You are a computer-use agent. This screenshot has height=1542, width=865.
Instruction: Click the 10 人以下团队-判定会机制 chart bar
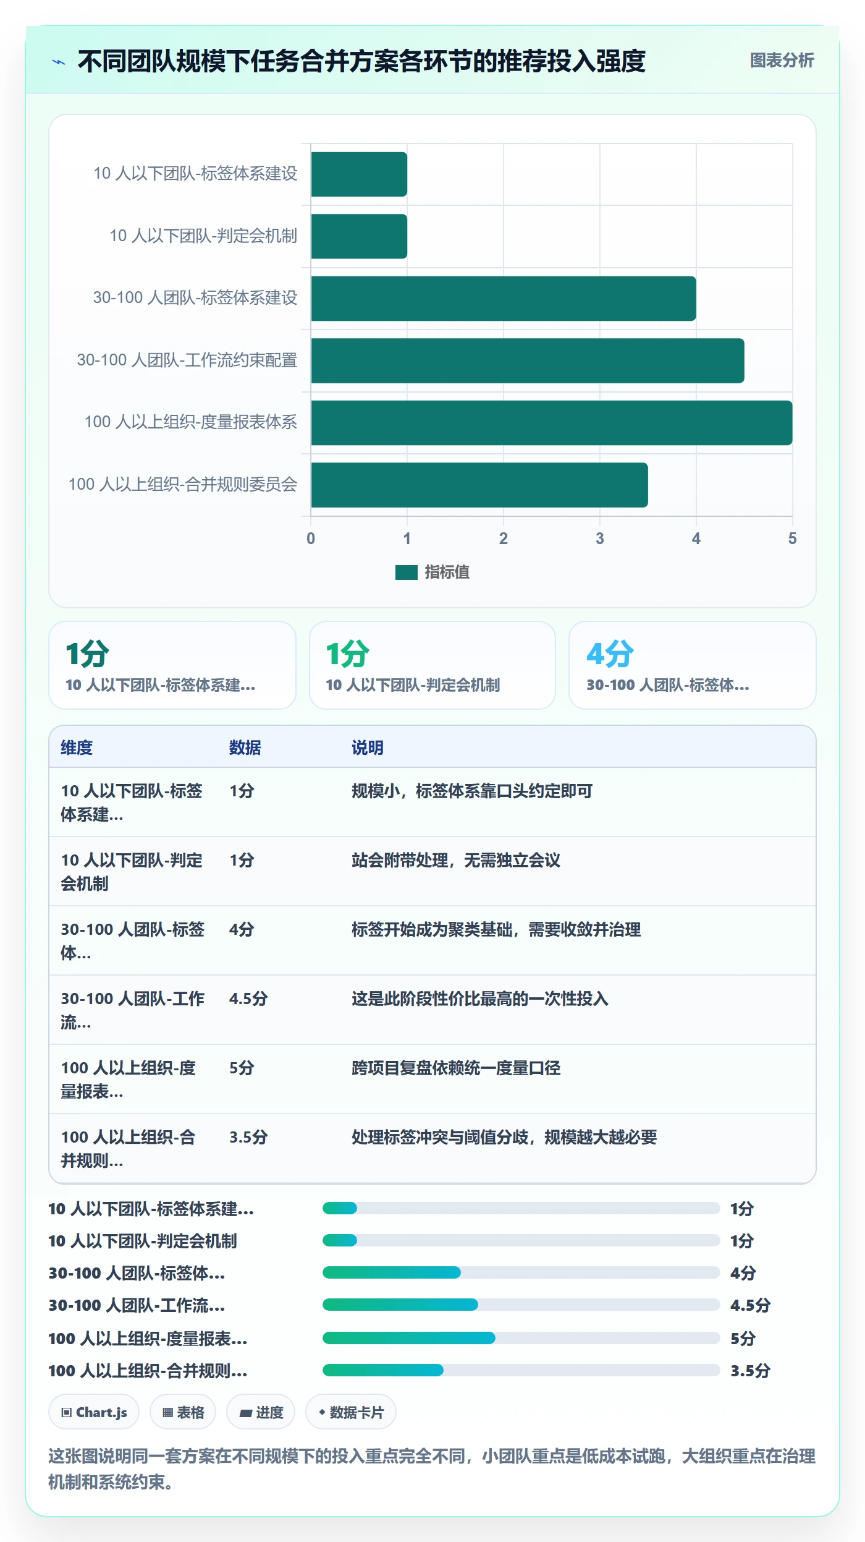(359, 236)
